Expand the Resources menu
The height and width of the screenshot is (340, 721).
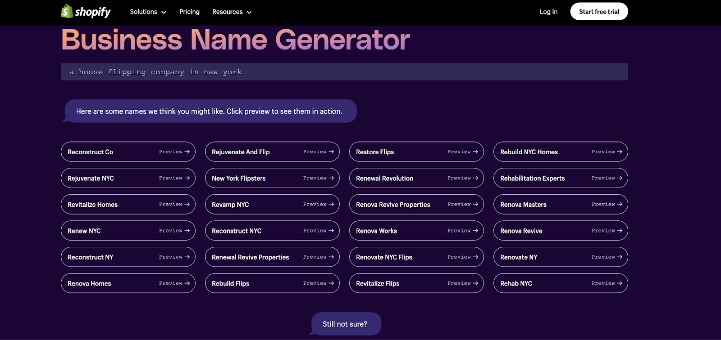pyautogui.click(x=232, y=12)
